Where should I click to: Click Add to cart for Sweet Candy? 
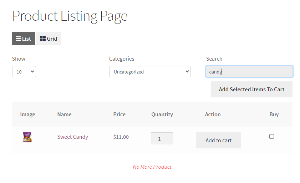click(x=218, y=141)
